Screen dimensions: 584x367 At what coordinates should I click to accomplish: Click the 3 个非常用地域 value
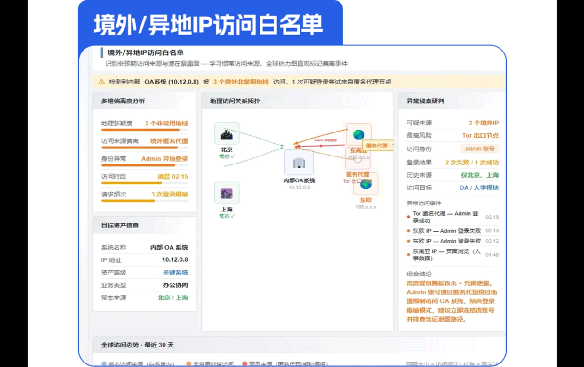(x=167, y=123)
